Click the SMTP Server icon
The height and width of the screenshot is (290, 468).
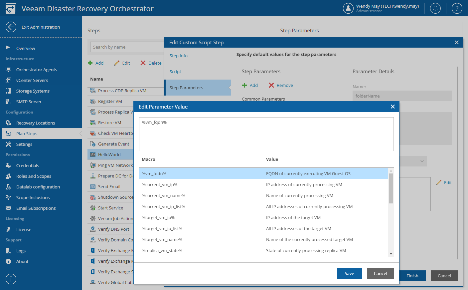pos(8,102)
